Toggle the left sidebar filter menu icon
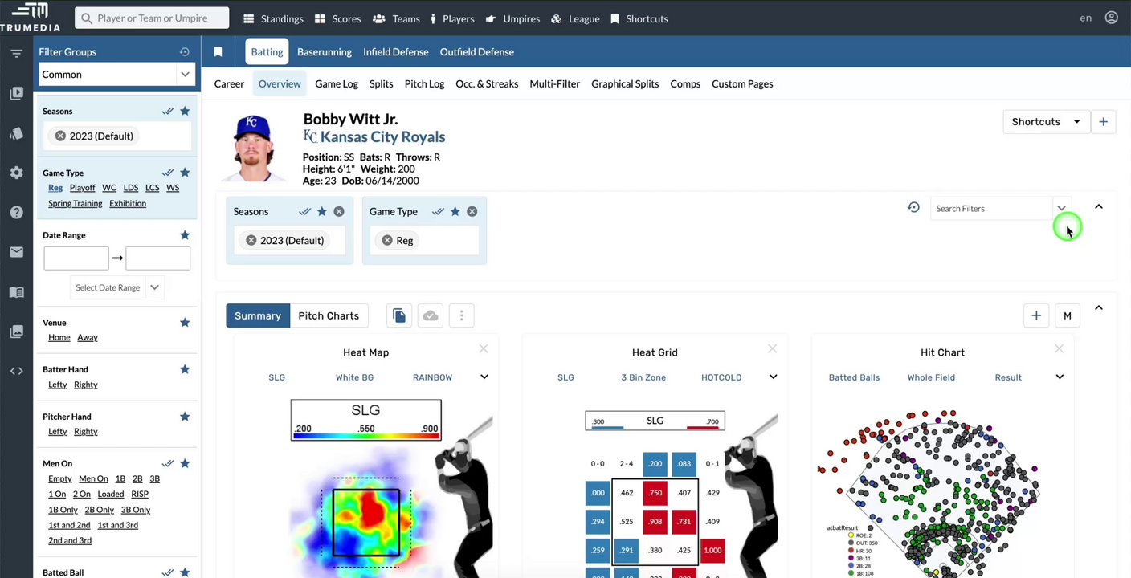 pyautogui.click(x=16, y=53)
